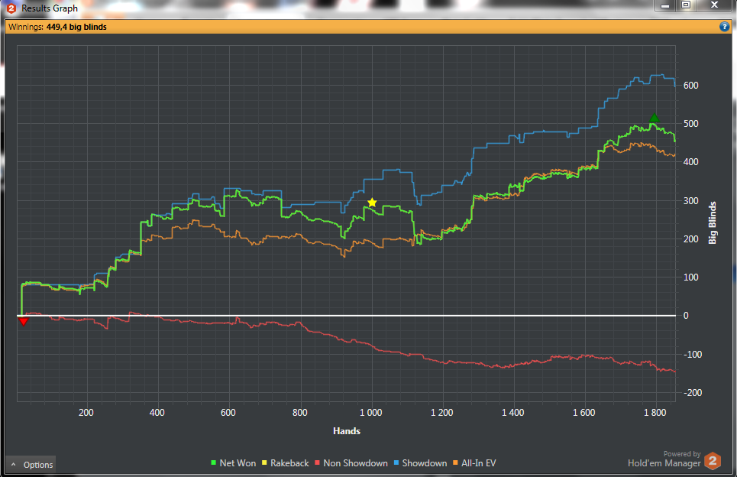Click the Big Blinds axis label

coord(713,222)
